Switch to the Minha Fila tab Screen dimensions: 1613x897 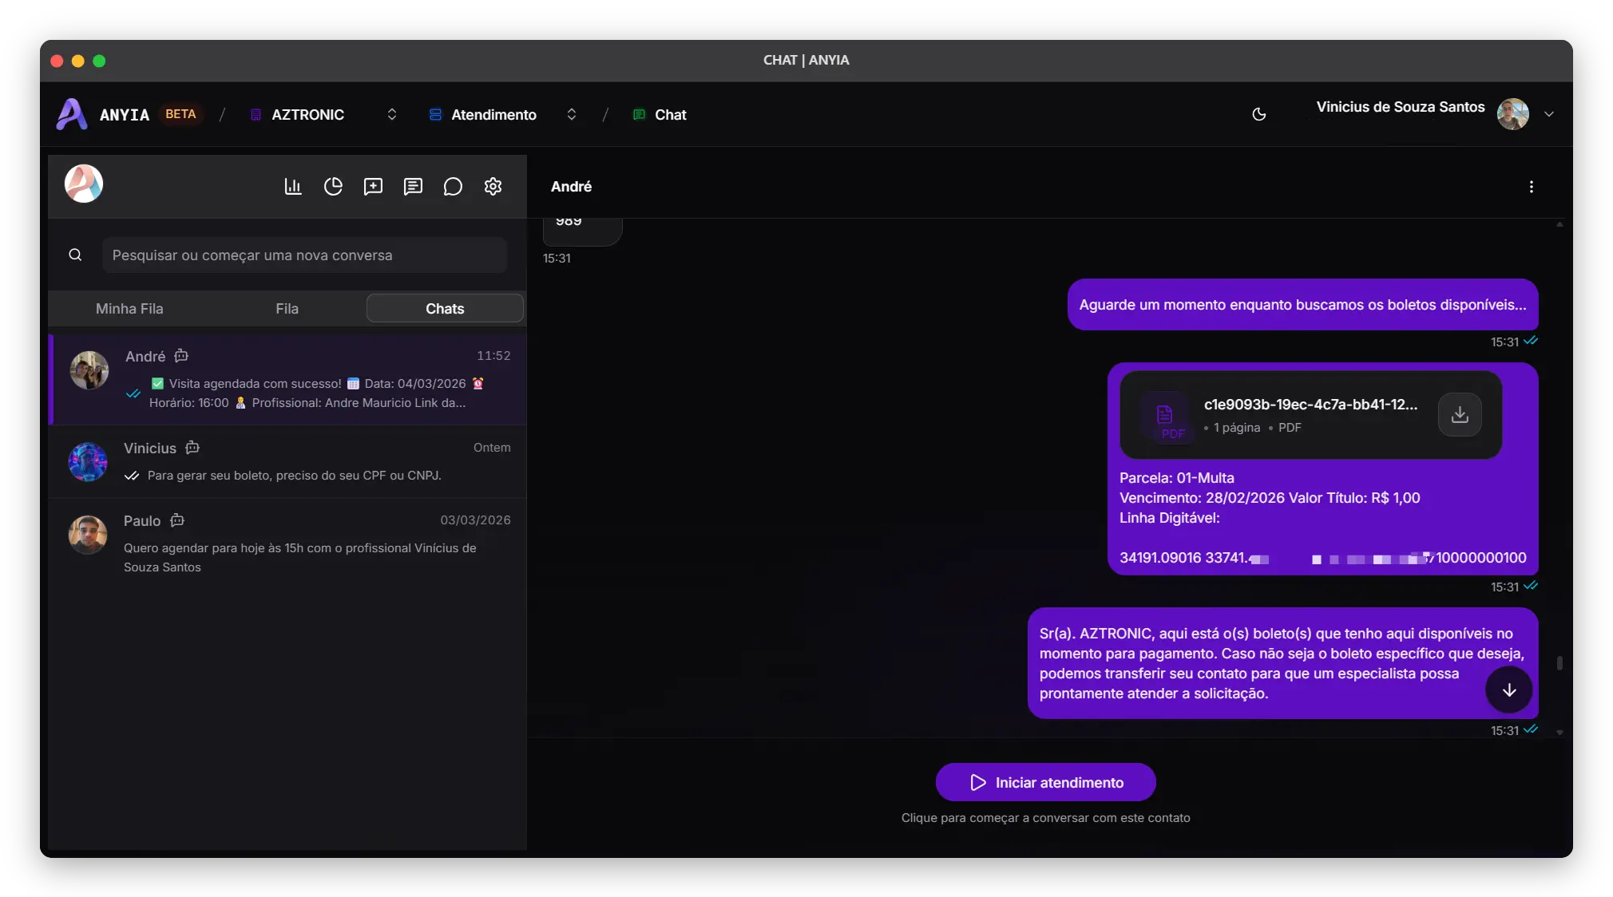point(129,309)
